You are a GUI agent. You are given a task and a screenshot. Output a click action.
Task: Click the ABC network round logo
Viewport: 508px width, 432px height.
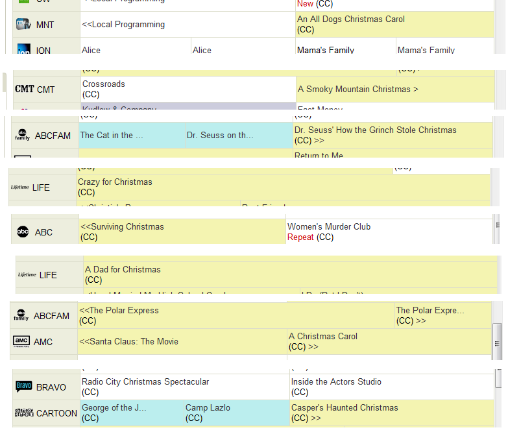(23, 232)
